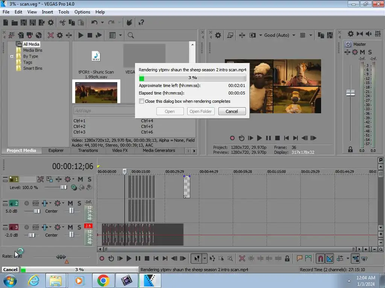Mute audio track 2
The height and width of the screenshot is (288, 385).
click(70, 203)
